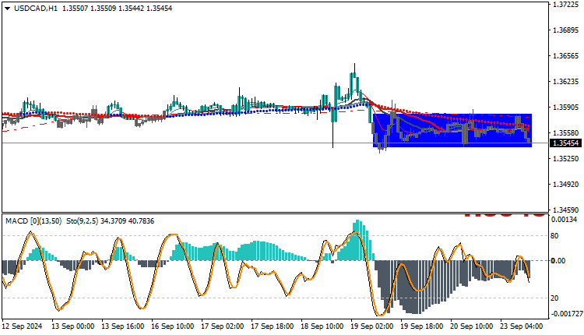Click the 13 Sep 16:00 time axis label
Screen dimensions: 584x335
click(122, 326)
